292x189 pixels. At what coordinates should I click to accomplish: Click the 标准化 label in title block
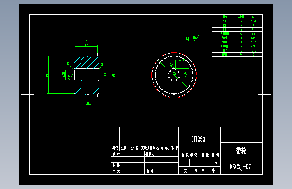coord(150,154)
